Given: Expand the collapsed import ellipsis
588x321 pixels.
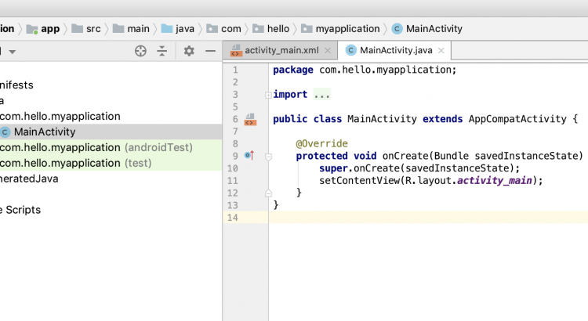Looking at the screenshot, I should (x=321, y=95).
